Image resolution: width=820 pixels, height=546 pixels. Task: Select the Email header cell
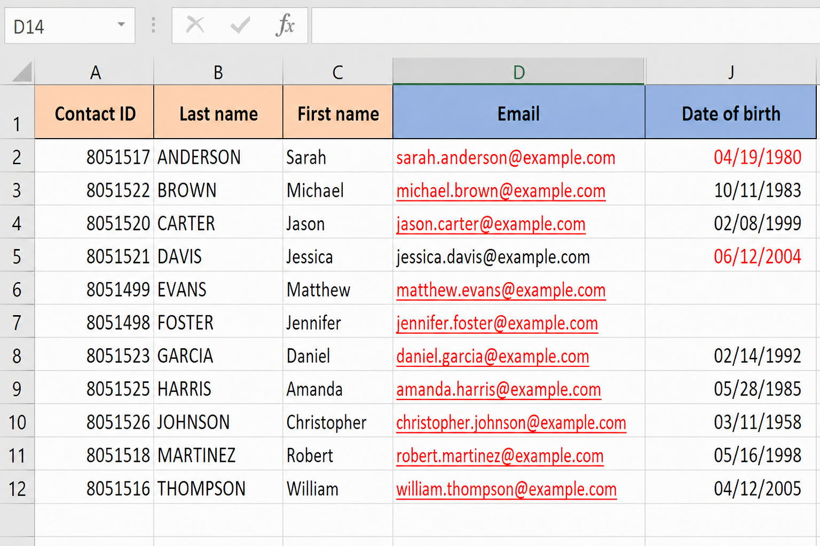click(x=519, y=112)
